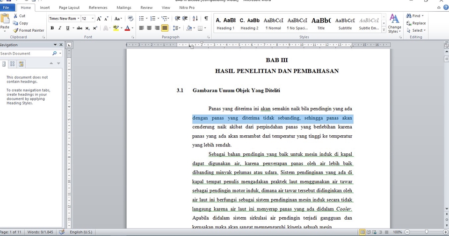
Task: Switch to References tab
Action: click(x=98, y=8)
